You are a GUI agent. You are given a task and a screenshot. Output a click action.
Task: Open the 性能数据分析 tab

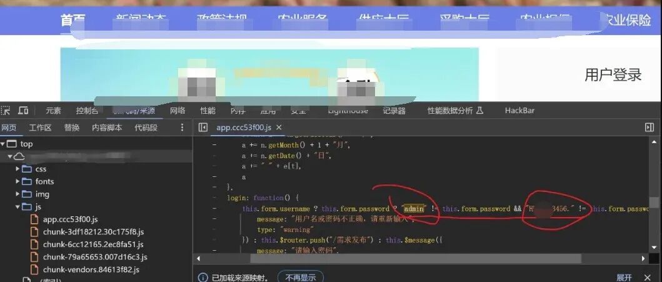click(455, 111)
